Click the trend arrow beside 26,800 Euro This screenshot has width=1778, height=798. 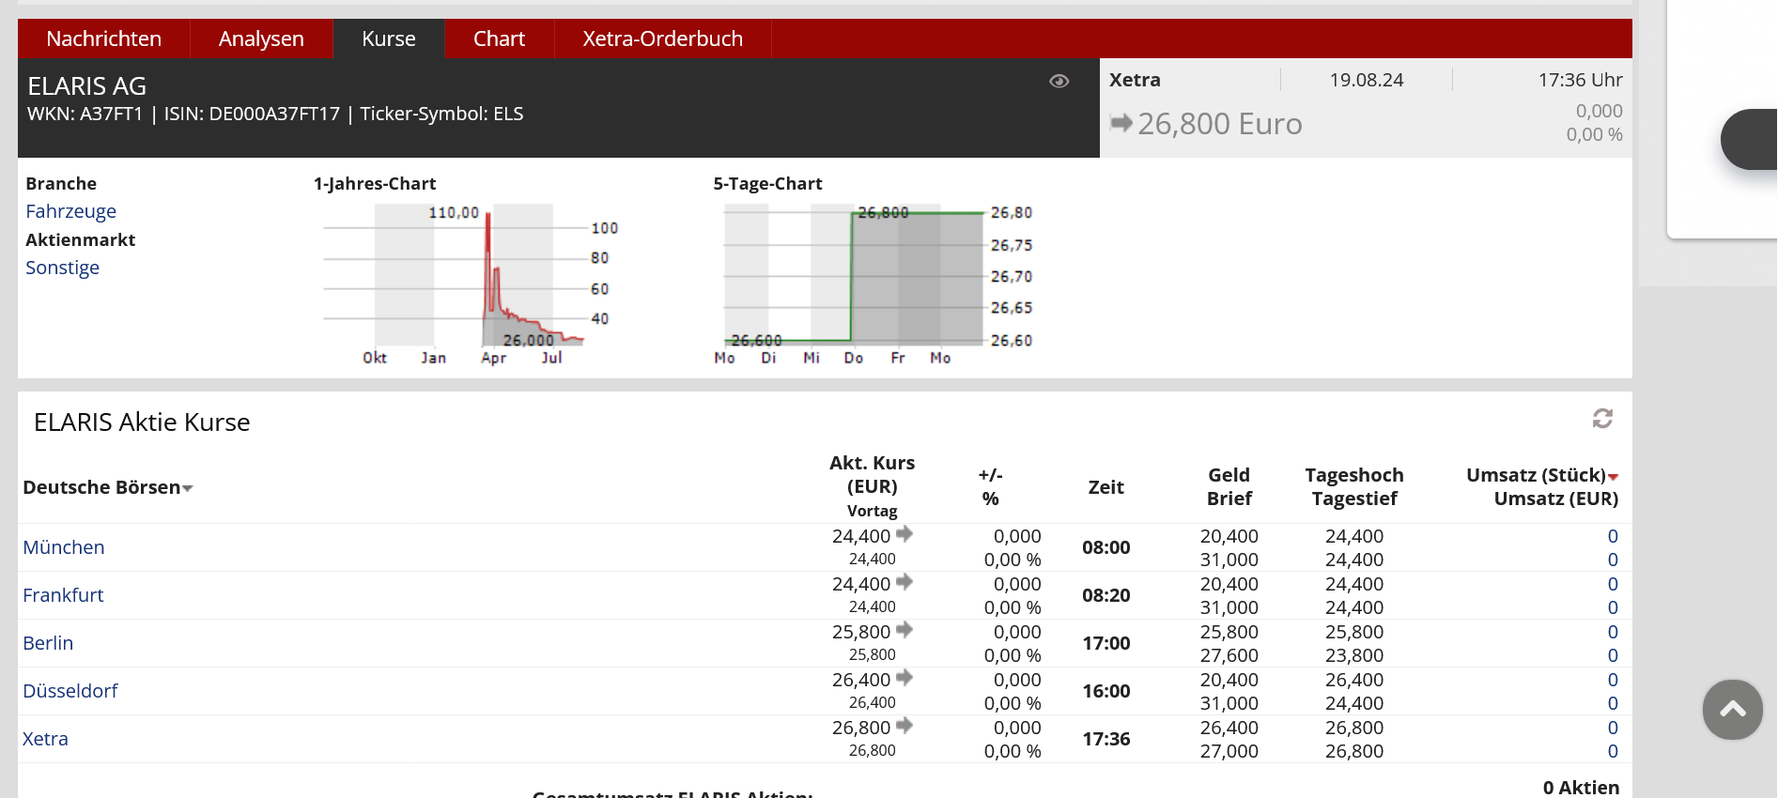(x=1121, y=123)
